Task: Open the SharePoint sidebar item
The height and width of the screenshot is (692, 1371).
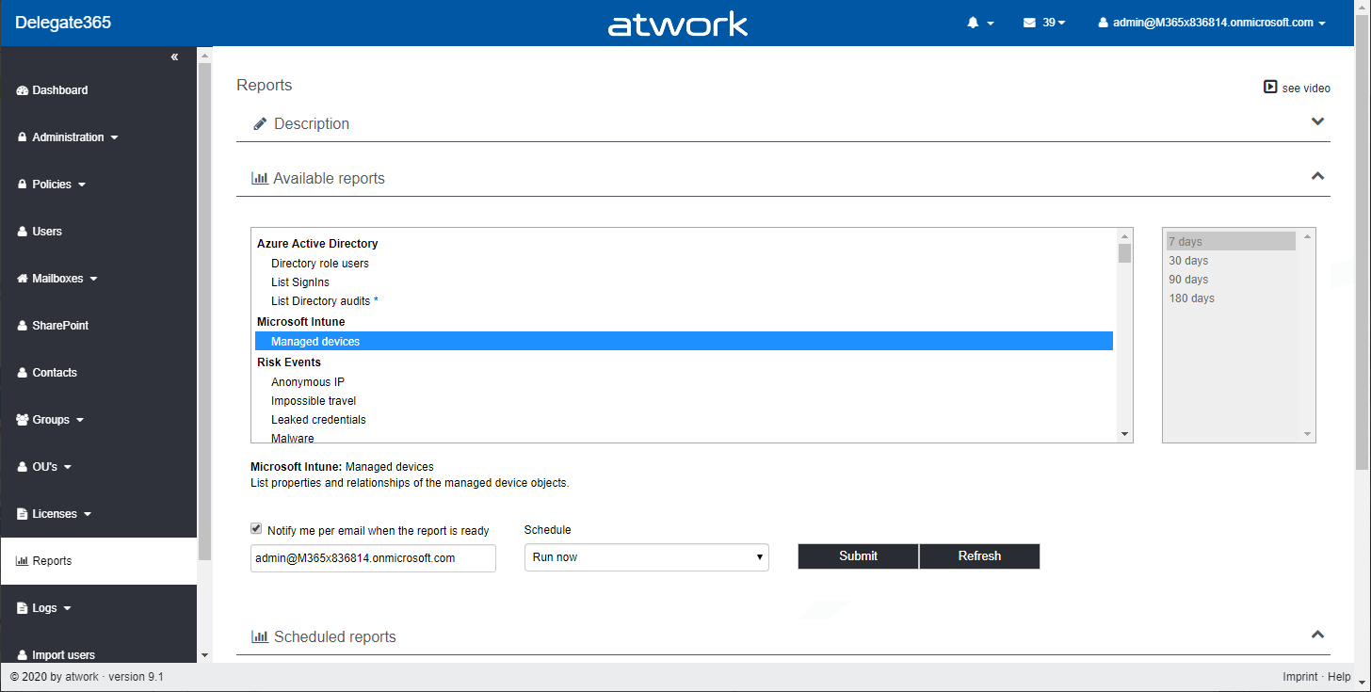Action: pos(59,326)
